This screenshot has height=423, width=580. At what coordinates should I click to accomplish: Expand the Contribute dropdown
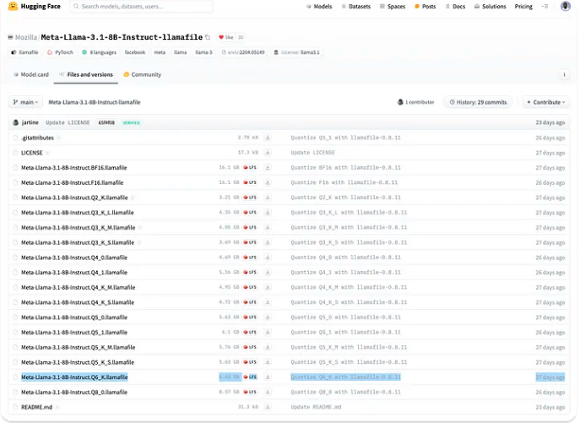(546, 102)
